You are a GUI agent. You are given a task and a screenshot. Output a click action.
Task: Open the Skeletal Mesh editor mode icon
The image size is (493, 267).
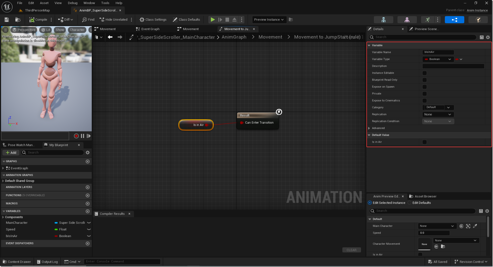(407, 20)
